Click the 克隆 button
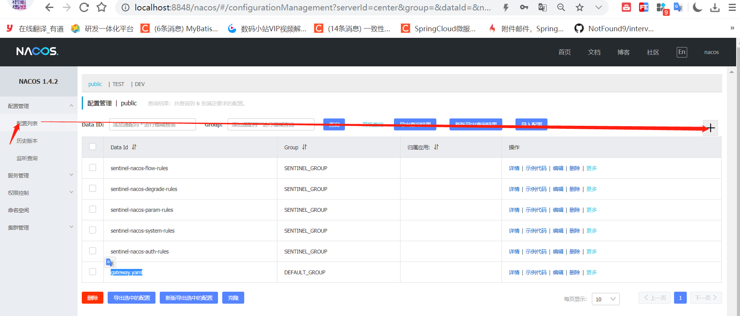Image resolution: width=740 pixels, height=316 pixels. tap(233, 298)
